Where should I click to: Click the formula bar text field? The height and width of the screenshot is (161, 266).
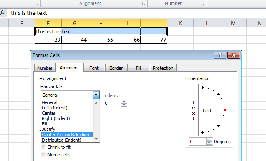point(137,13)
